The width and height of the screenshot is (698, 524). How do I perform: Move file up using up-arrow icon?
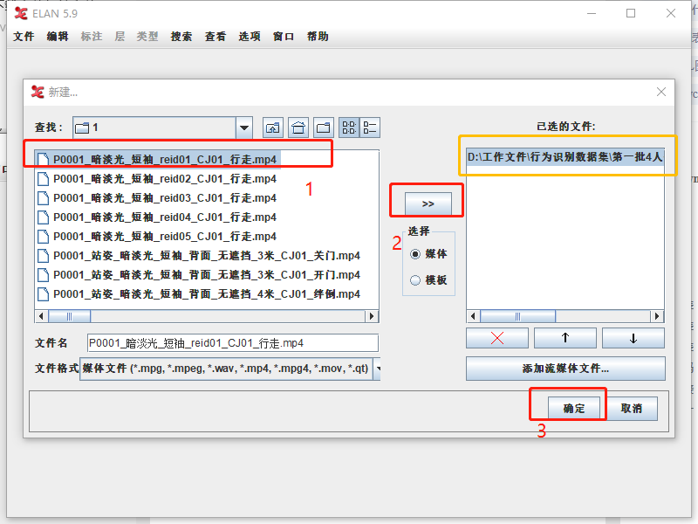[x=565, y=338]
